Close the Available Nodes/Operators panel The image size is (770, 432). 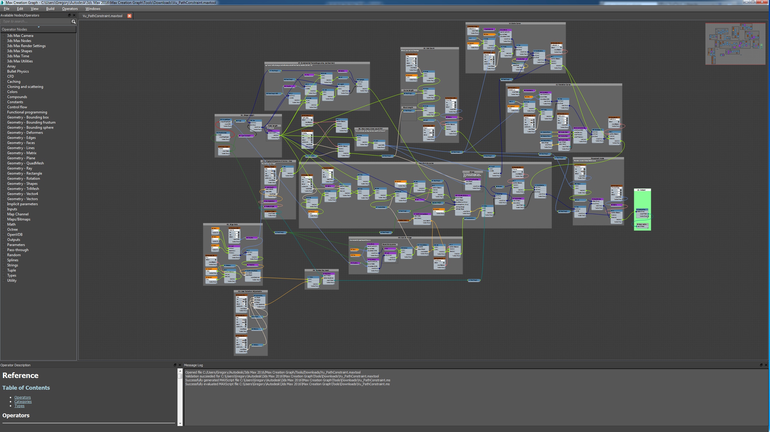point(74,15)
